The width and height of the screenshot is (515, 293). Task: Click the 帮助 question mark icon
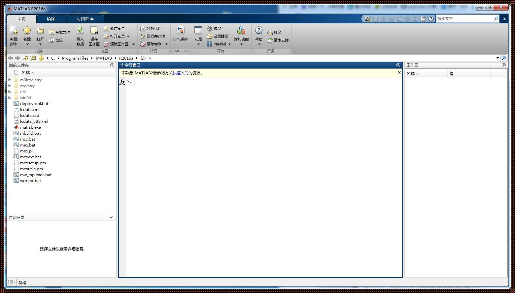[259, 31]
